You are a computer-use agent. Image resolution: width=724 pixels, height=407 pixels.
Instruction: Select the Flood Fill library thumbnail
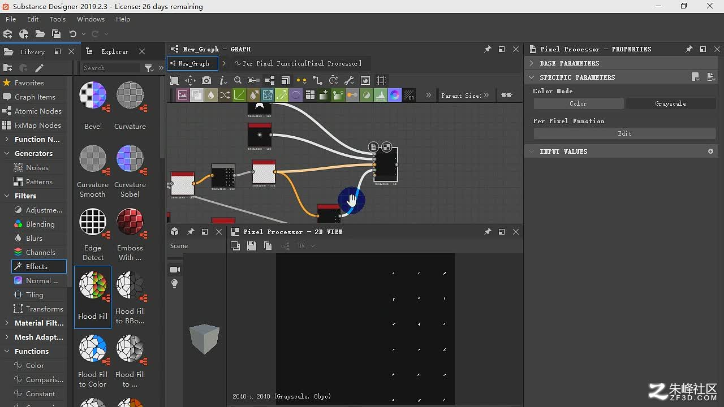click(93, 297)
